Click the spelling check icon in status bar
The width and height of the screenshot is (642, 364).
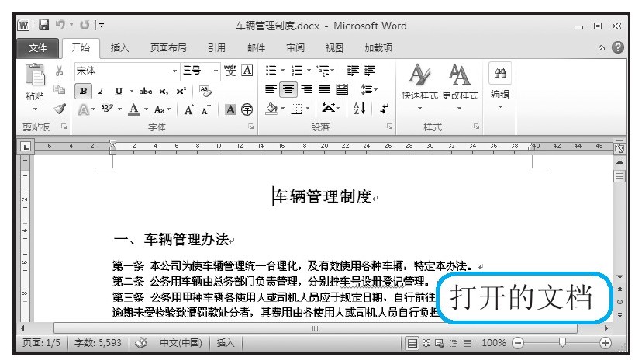click(141, 342)
